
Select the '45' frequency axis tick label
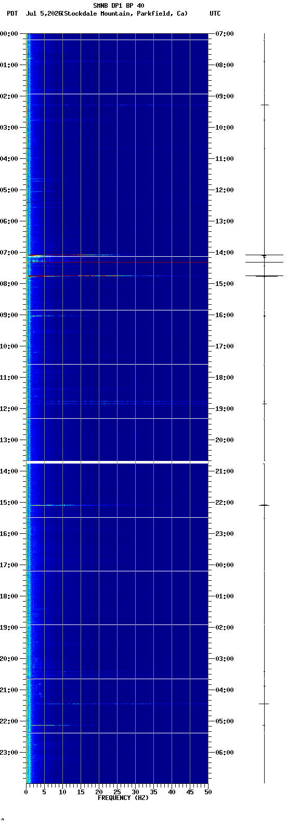(x=190, y=792)
